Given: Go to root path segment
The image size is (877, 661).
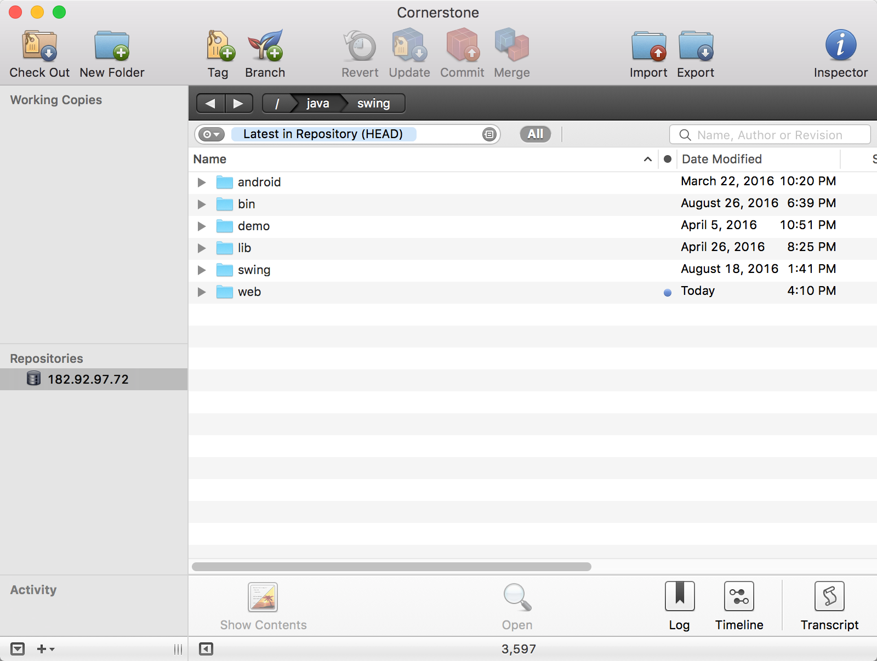Looking at the screenshot, I should coord(277,103).
